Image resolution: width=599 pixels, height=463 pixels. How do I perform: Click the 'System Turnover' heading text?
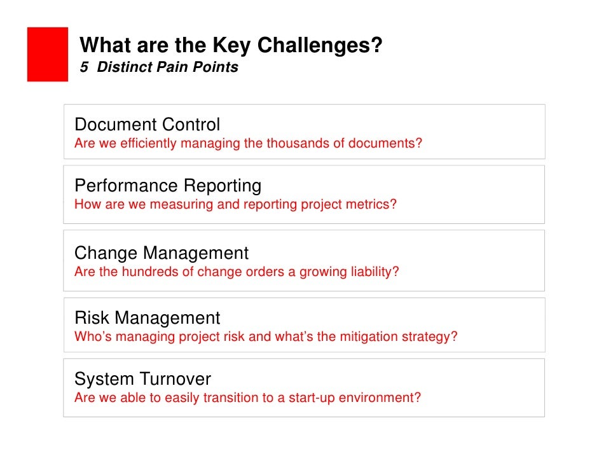point(142,379)
